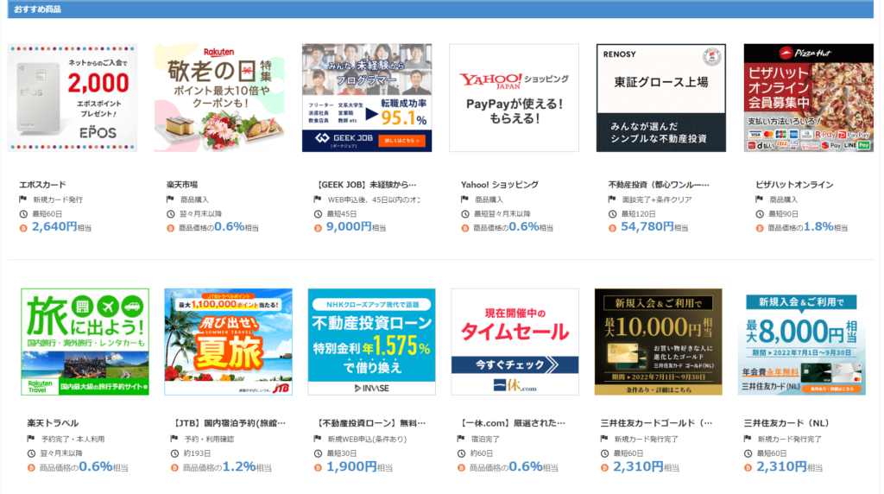
Task: Click the 三井住友カード（NL） title link
Action: (x=786, y=423)
